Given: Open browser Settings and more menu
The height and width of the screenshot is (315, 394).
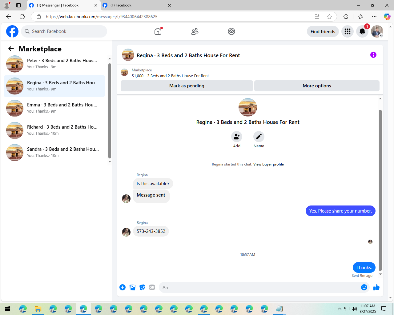Looking at the screenshot, I should click(x=374, y=17).
